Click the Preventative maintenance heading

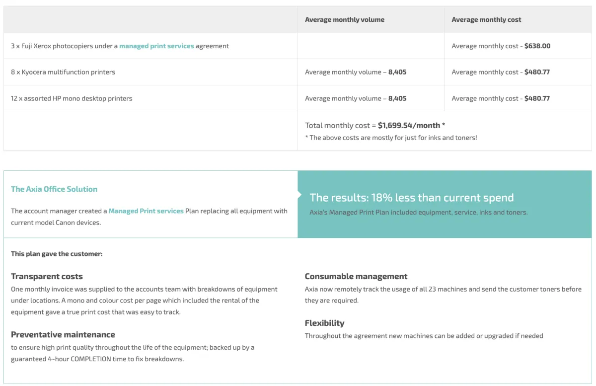[63, 335]
